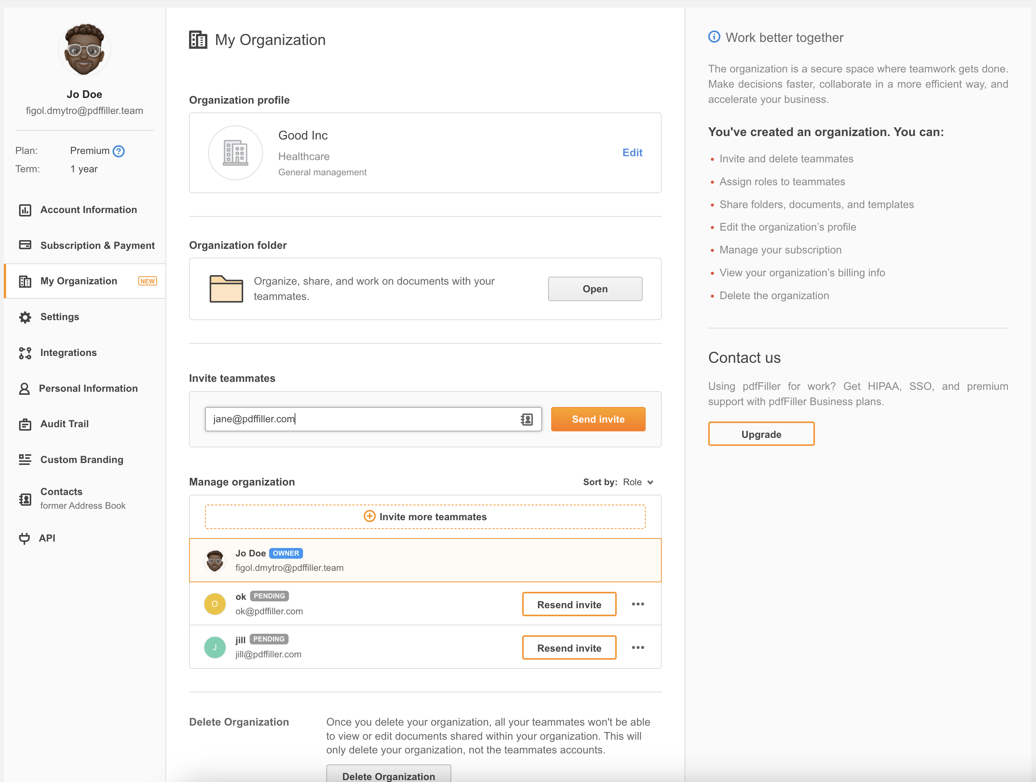1036x782 pixels.
Task: Click the invite teammates email field
Action: [361, 419]
